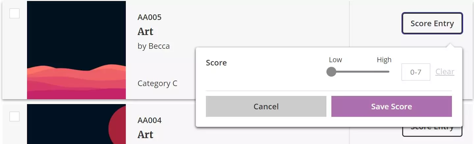Viewport: 474px width, 144px height.
Task: Open the AA005 wavy hills artwork thumbnail
Action: coord(76,50)
